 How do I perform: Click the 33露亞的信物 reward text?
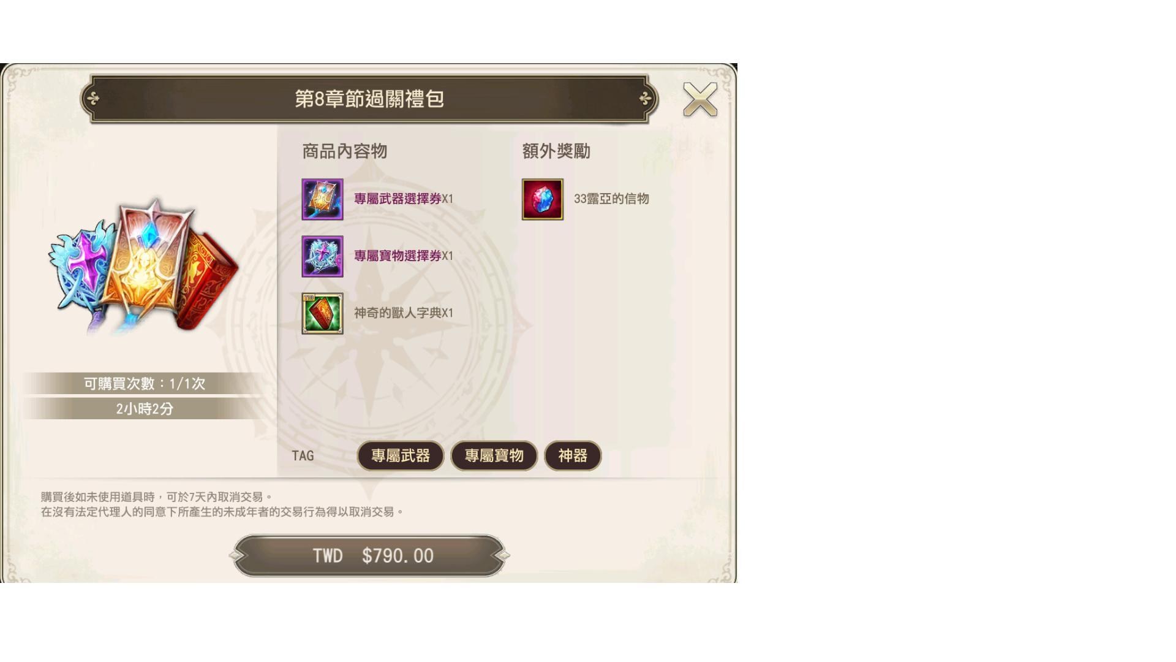[611, 199]
